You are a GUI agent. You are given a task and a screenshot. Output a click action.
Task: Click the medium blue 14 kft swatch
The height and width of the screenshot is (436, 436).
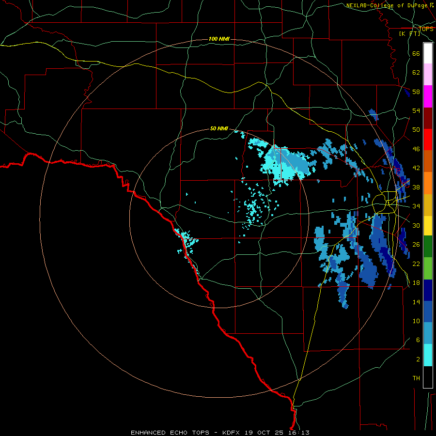pos(428,311)
